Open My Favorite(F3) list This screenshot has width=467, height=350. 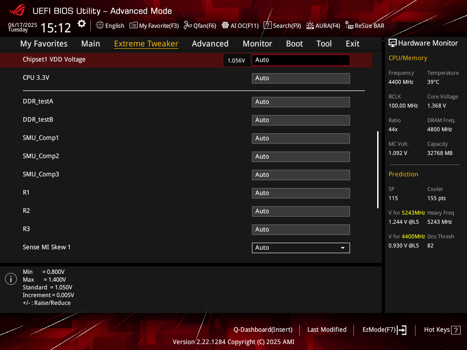tap(154, 26)
